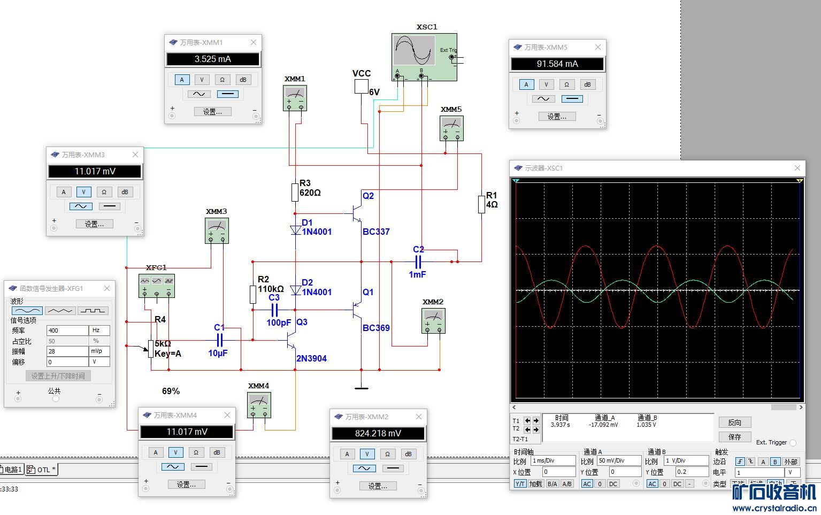Set oscilloscope timebase to Y/T mode
The image size is (821, 515).
point(520,484)
